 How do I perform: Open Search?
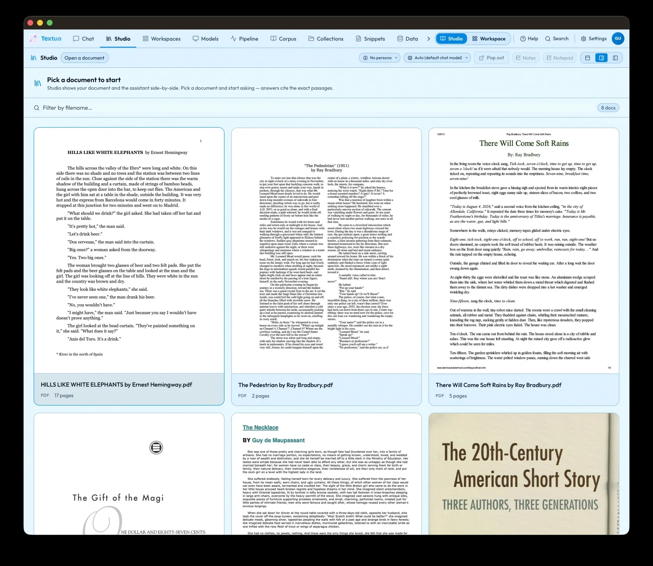(557, 39)
